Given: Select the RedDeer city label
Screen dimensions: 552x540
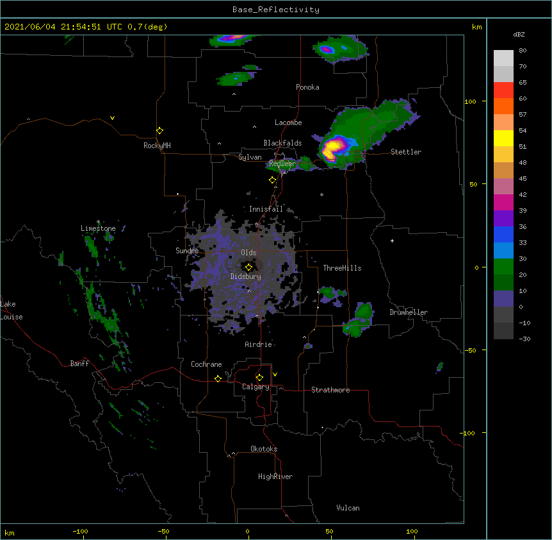Looking at the screenshot, I should [x=282, y=164].
